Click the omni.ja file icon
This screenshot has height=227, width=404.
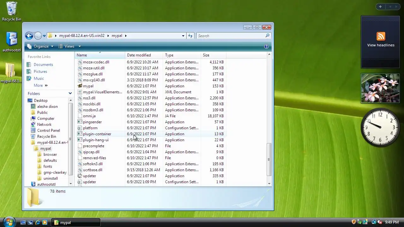click(x=80, y=116)
